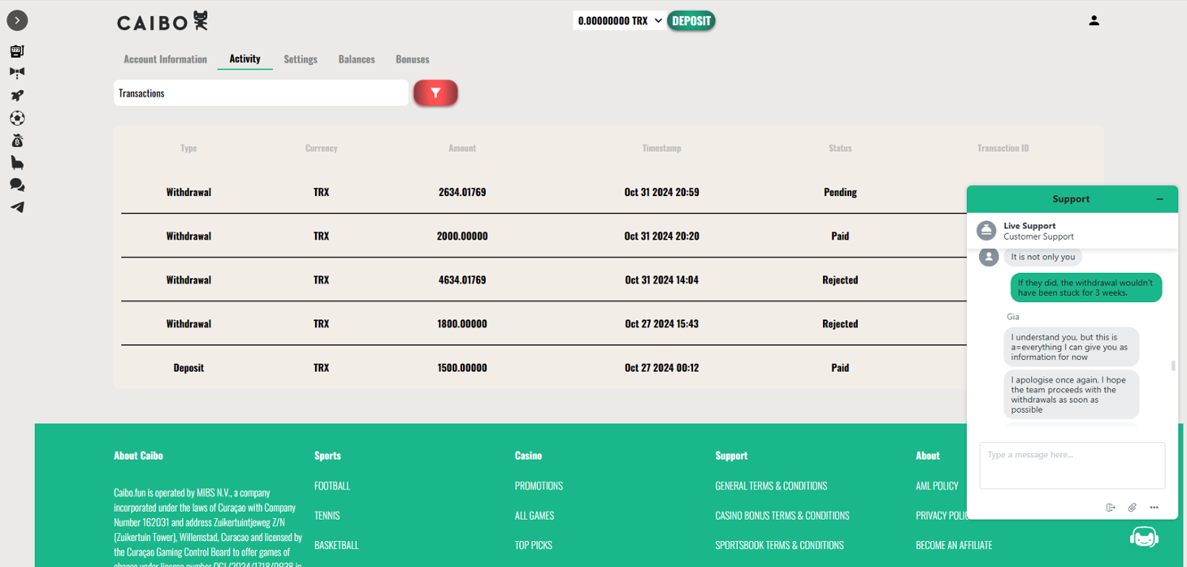Open the Telegram paper plane icon
This screenshot has width=1187, height=567.
click(17, 207)
